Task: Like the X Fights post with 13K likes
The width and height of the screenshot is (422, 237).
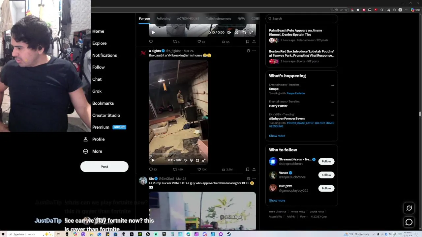Action: pyautogui.click(x=202, y=170)
